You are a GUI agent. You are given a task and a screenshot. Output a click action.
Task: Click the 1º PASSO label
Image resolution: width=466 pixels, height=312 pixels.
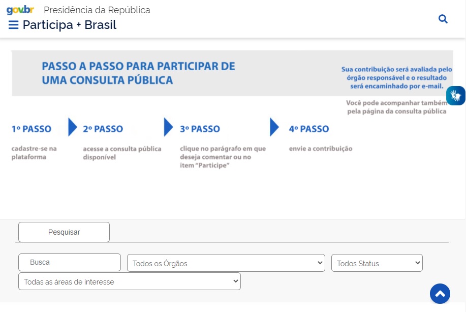point(31,128)
